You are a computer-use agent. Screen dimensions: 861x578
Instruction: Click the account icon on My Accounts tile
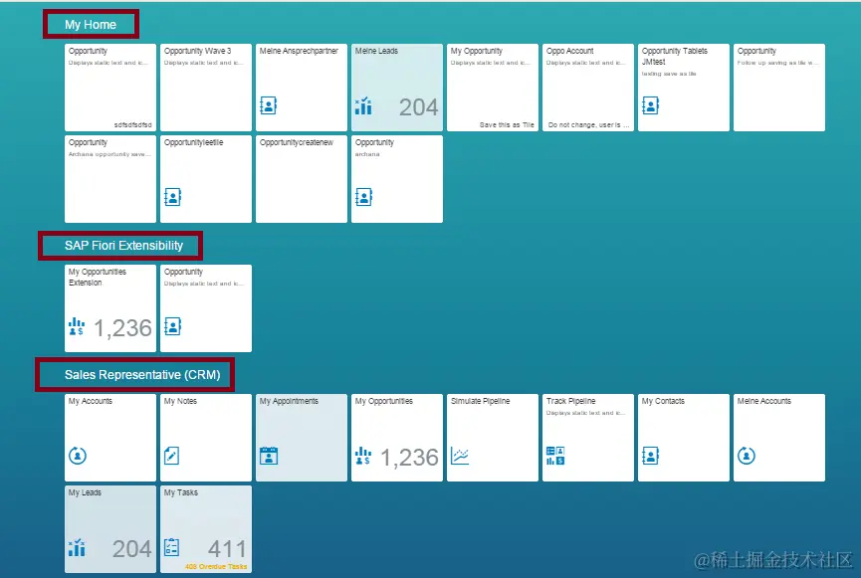point(78,456)
